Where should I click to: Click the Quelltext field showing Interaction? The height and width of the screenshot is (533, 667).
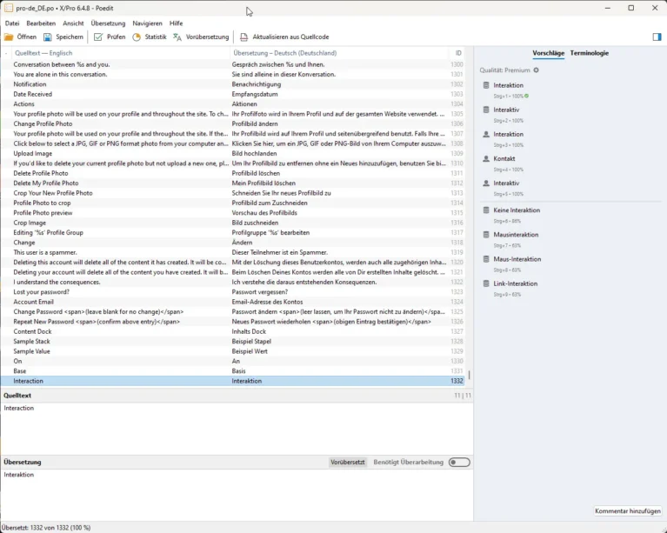(x=237, y=429)
